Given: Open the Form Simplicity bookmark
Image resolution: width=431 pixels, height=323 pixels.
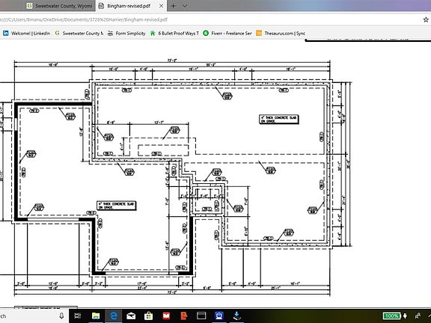Looking at the screenshot, I should coord(126,33).
